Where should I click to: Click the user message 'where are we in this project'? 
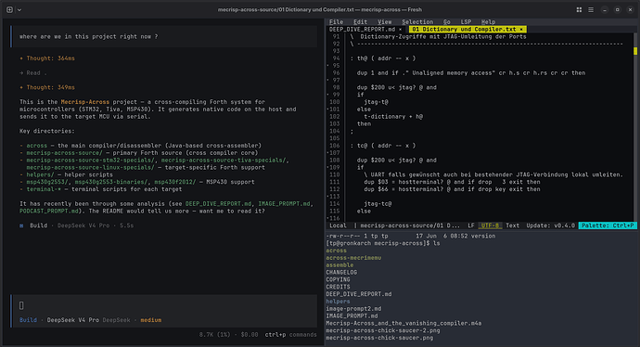(88, 37)
